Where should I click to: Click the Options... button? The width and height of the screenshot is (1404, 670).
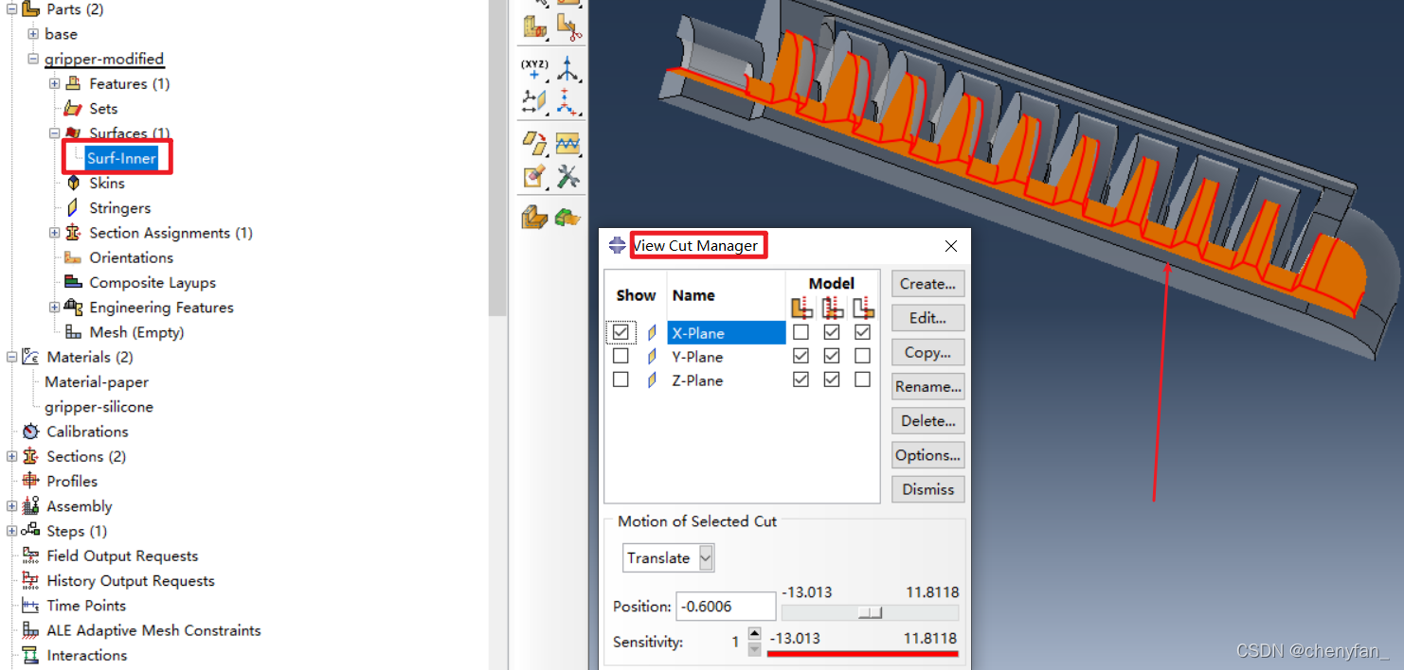click(927, 455)
